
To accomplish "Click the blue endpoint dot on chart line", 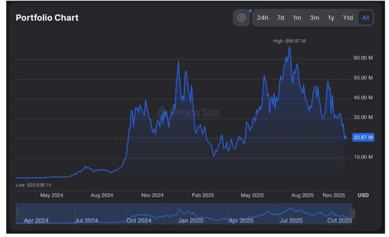I will 345,137.
